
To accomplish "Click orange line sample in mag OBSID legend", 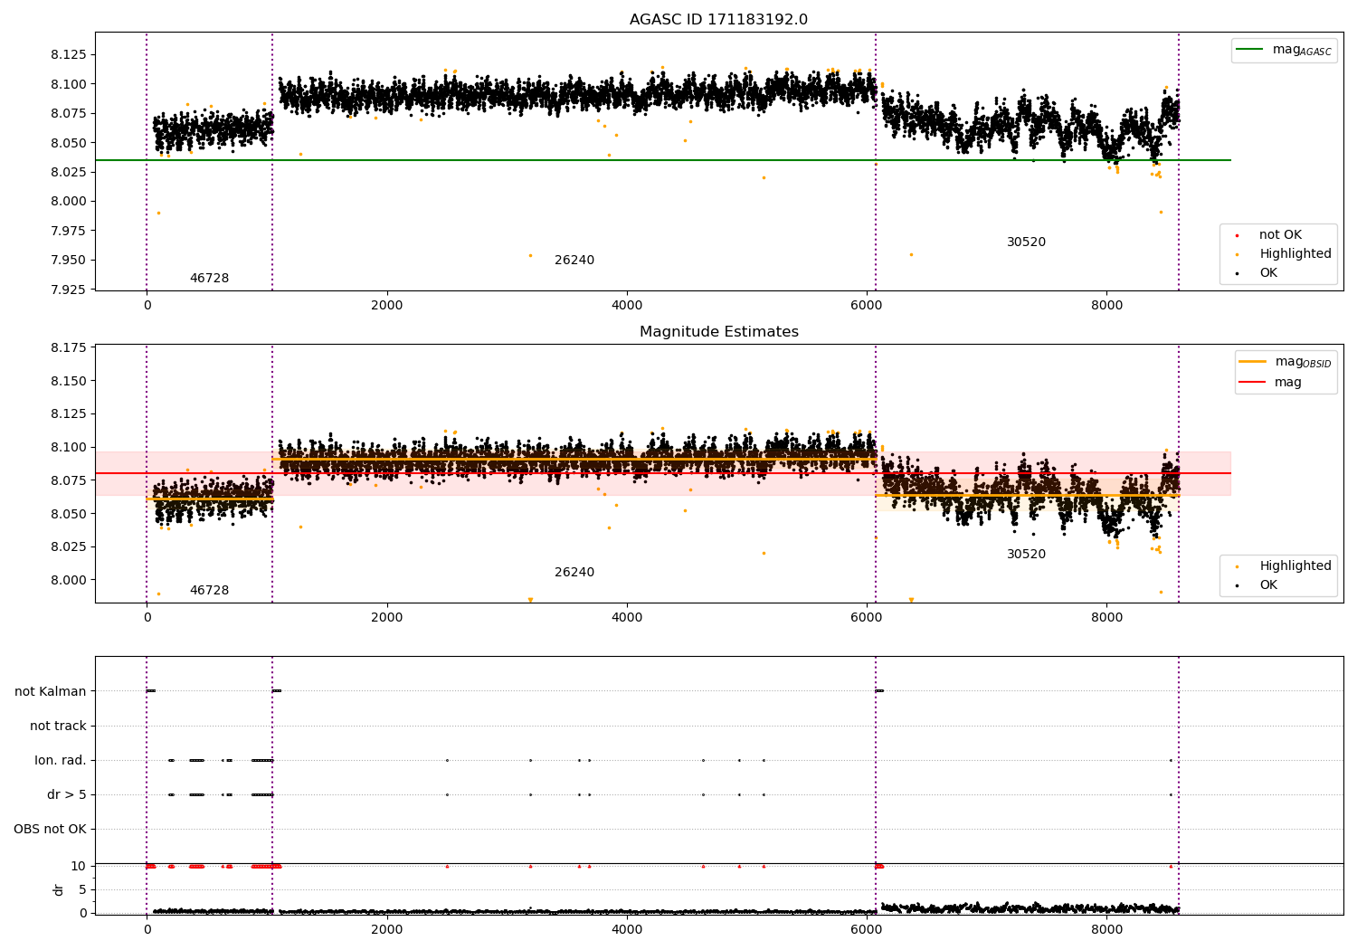I will 1253,362.
